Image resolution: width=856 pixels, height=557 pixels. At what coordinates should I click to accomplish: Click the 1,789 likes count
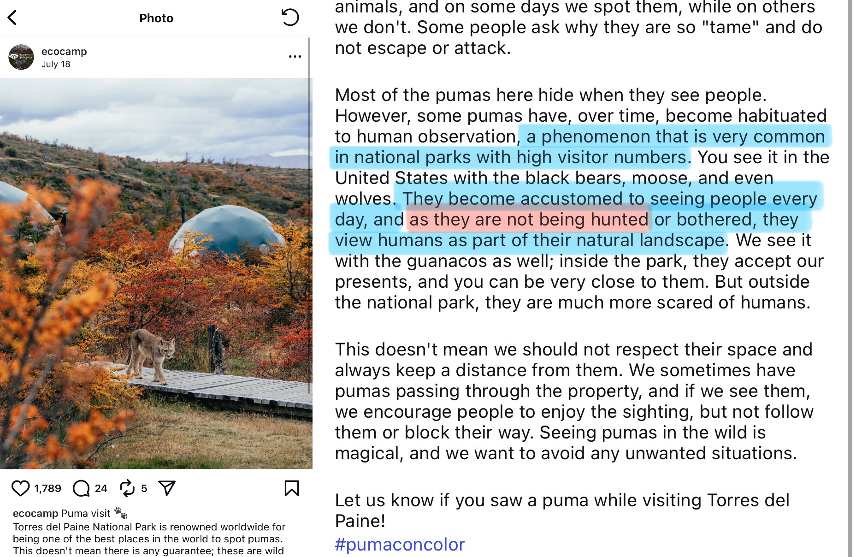coord(47,488)
